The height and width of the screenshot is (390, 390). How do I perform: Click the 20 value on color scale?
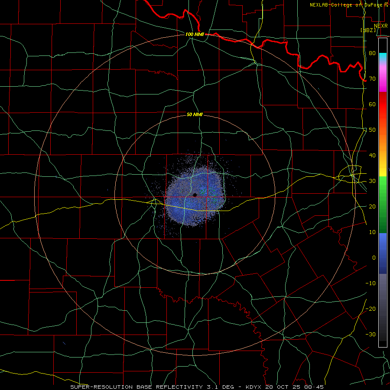click(372, 206)
